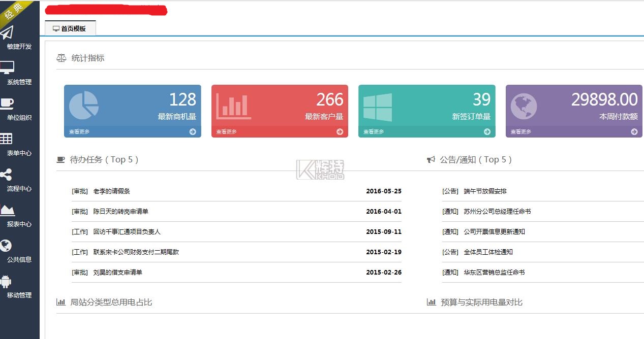Select the 单位组织 coffee cup icon

7,103
